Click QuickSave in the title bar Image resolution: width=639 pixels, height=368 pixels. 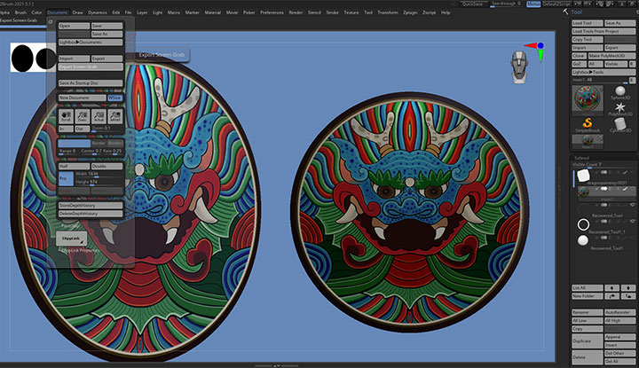tap(474, 4)
